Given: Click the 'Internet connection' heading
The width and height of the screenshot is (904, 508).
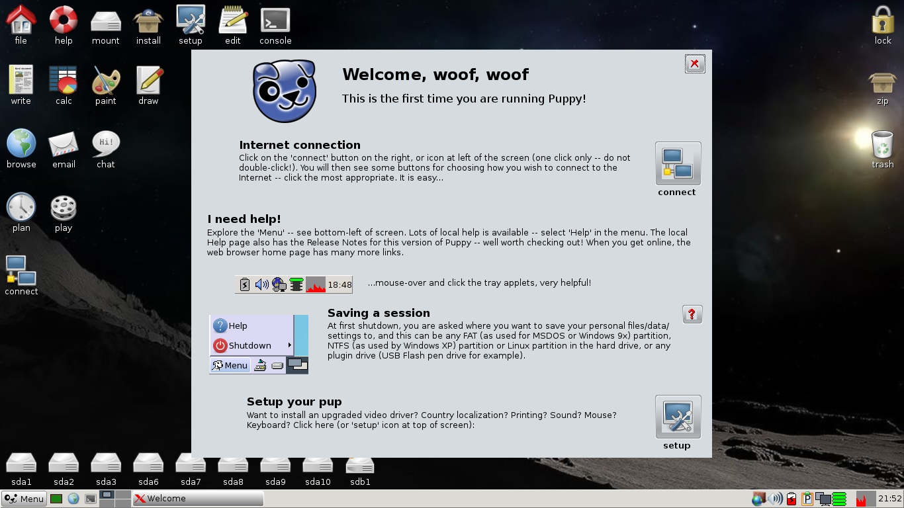Looking at the screenshot, I should [x=300, y=145].
